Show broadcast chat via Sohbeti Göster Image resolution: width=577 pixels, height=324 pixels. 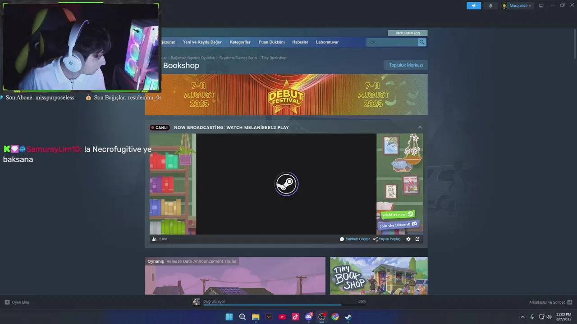click(355, 239)
